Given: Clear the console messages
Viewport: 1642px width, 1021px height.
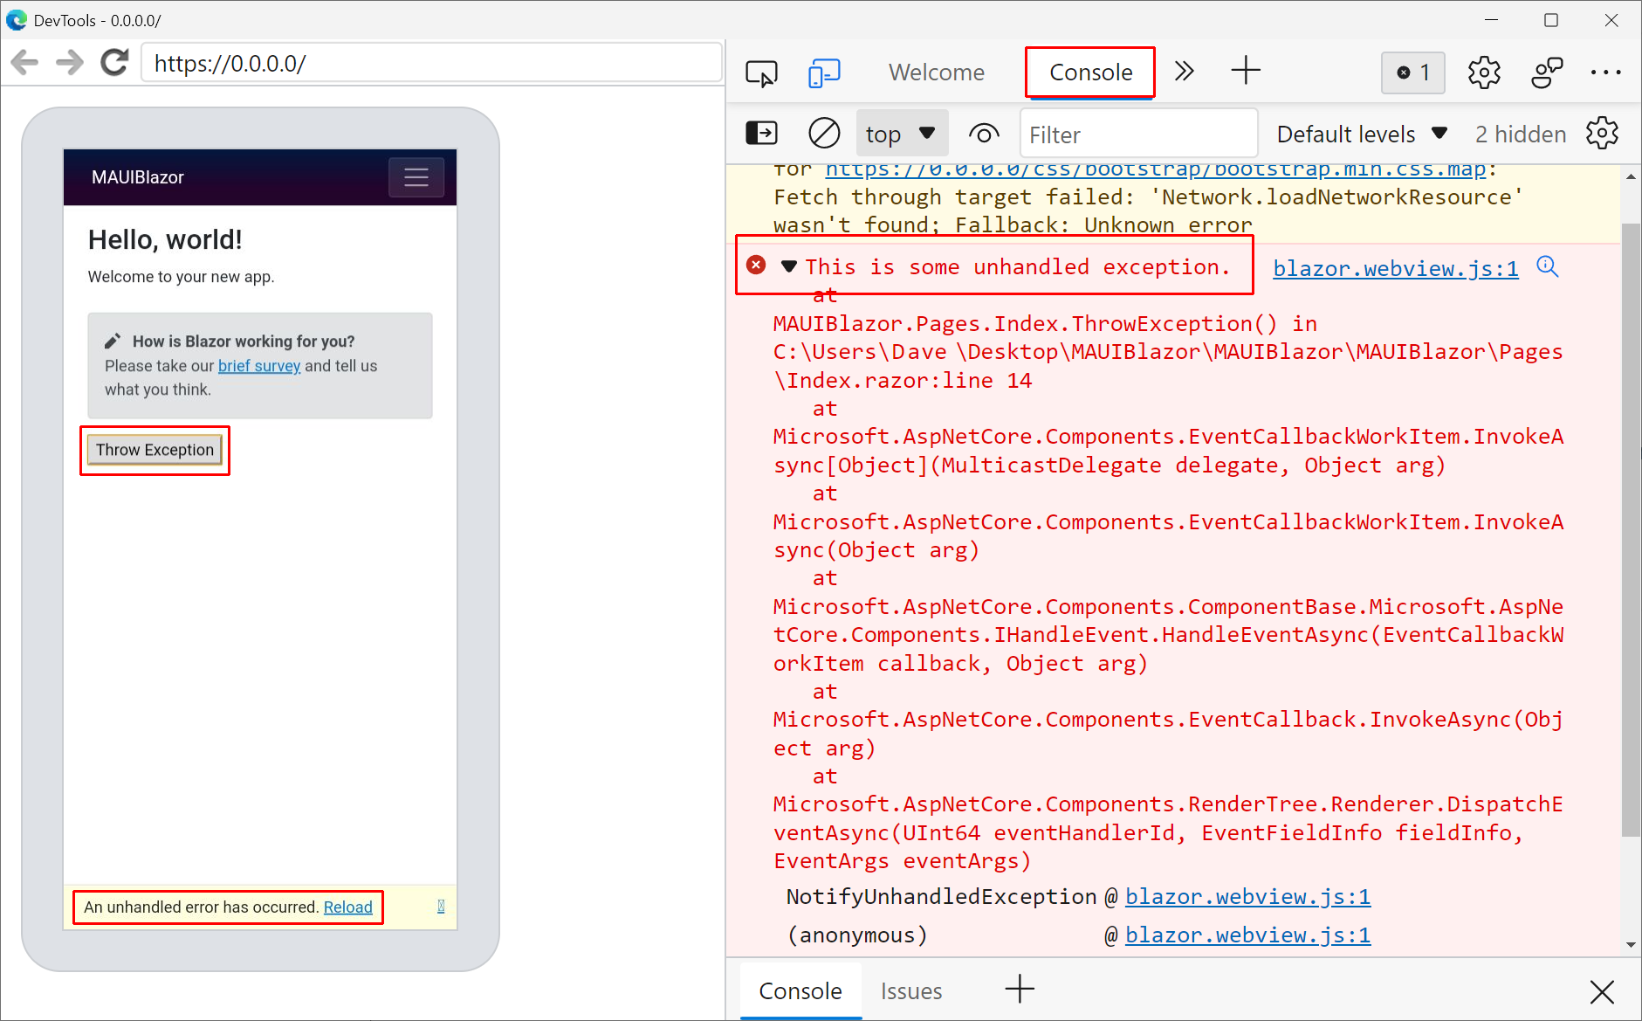Looking at the screenshot, I should click(823, 133).
